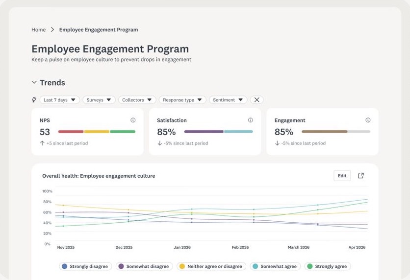Image resolution: width=410 pixels, height=280 pixels.
Task: Click the Engagement card info icon
Action: (x=368, y=120)
